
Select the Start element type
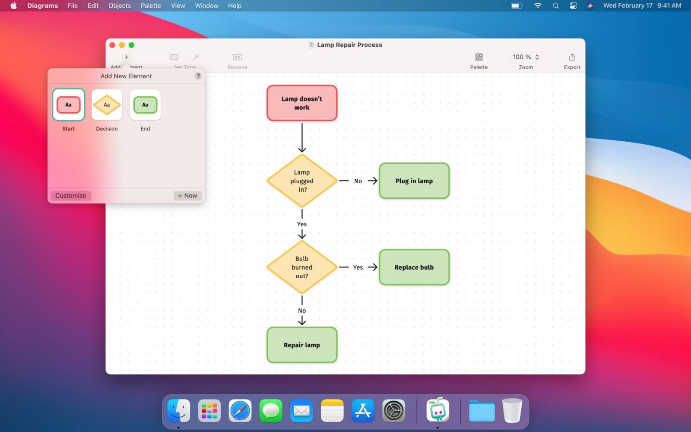[x=68, y=105]
